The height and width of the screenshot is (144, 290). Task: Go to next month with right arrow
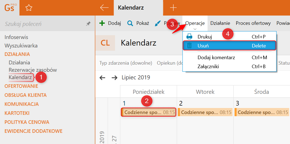(x=114, y=78)
